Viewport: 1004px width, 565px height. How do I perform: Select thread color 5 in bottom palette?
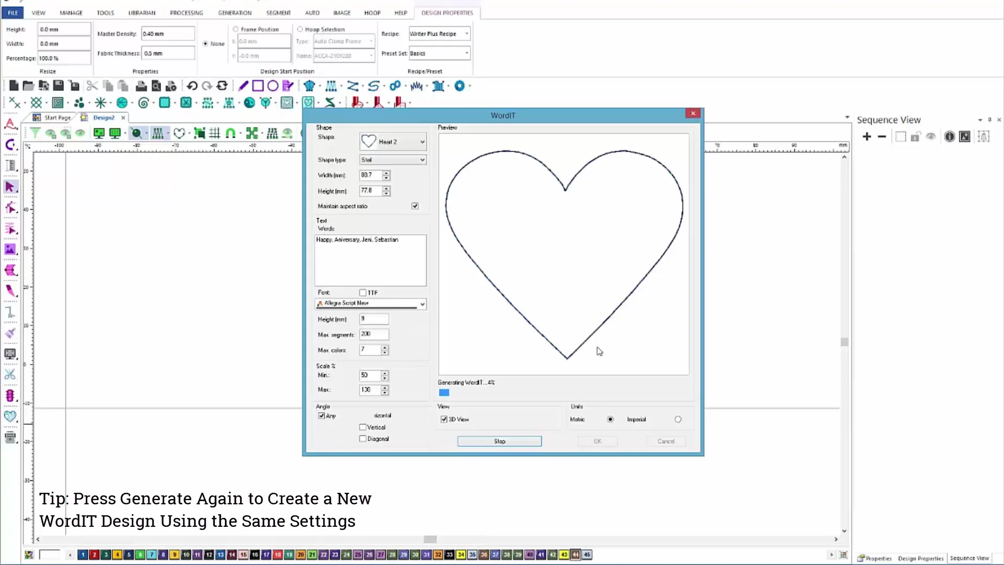(x=129, y=555)
